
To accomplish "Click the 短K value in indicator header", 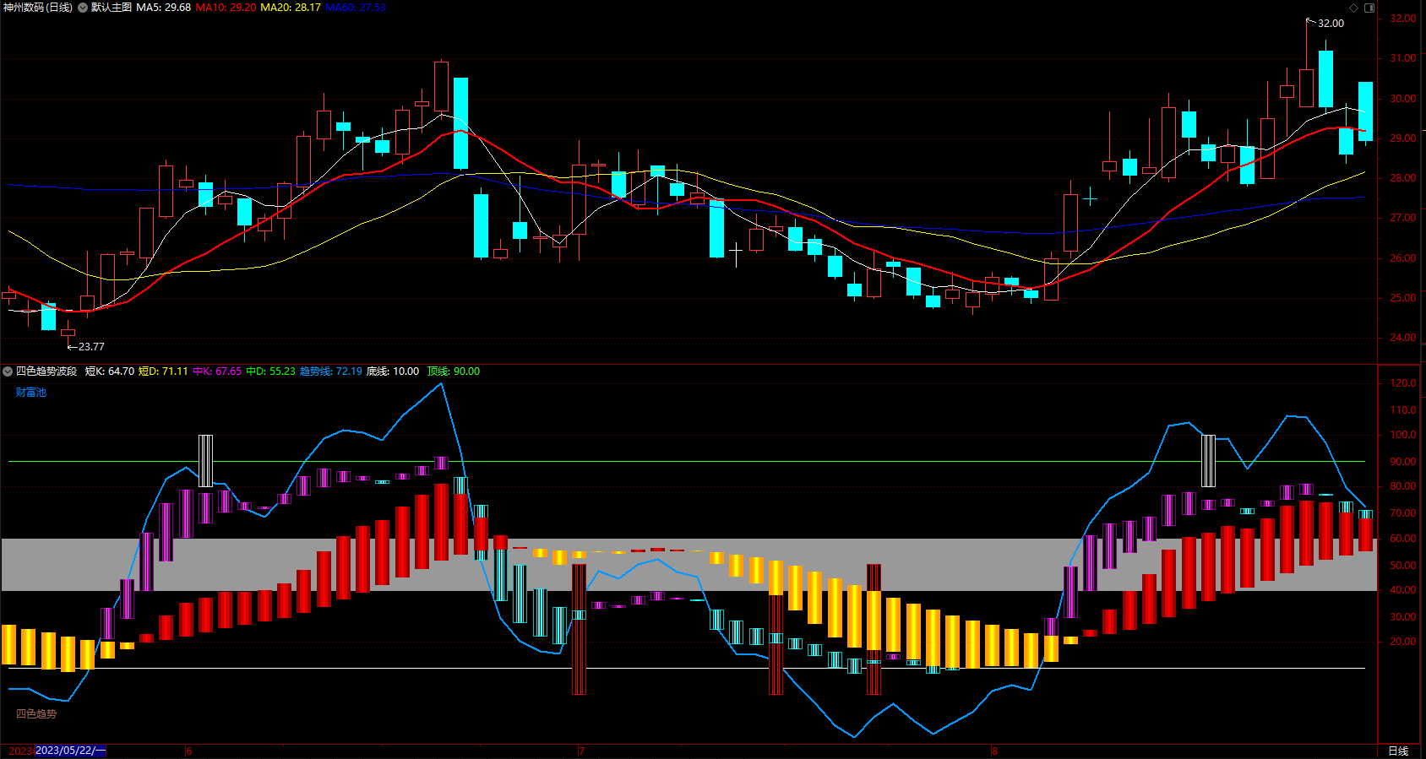I will pyautogui.click(x=110, y=371).
